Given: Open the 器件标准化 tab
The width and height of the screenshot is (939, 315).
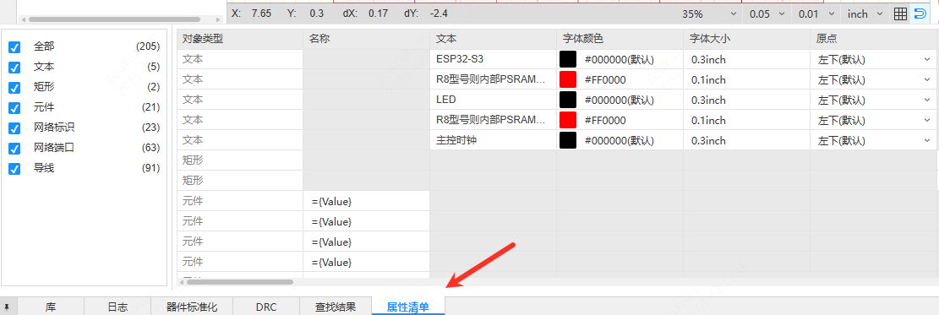Looking at the screenshot, I should pos(192,307).
